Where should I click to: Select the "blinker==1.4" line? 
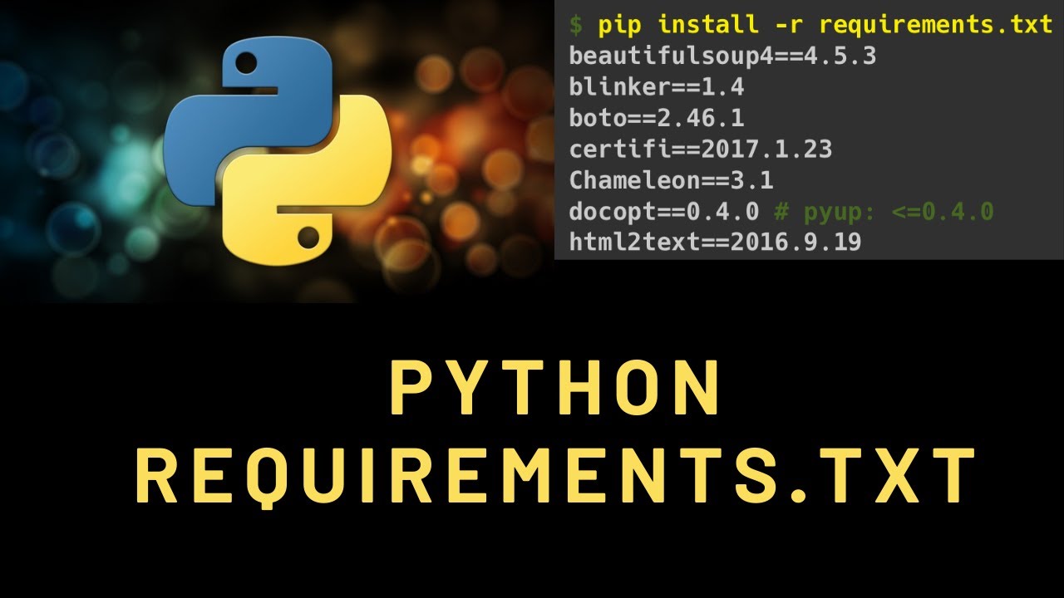[x=657, y=87]
